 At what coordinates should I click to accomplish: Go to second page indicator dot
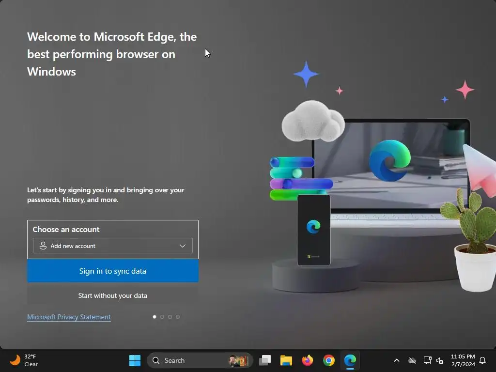point(162,317)
